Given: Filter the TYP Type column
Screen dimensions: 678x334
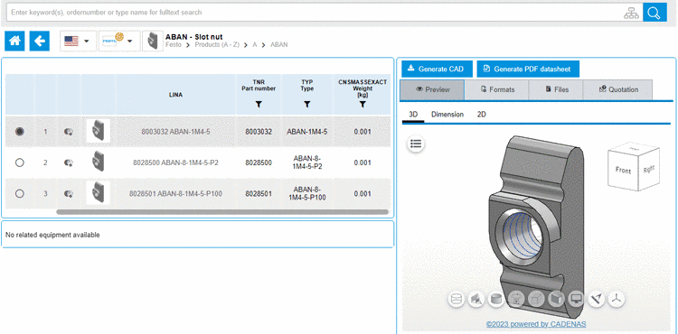Looking at the screenshot, I should pos(307,104).
